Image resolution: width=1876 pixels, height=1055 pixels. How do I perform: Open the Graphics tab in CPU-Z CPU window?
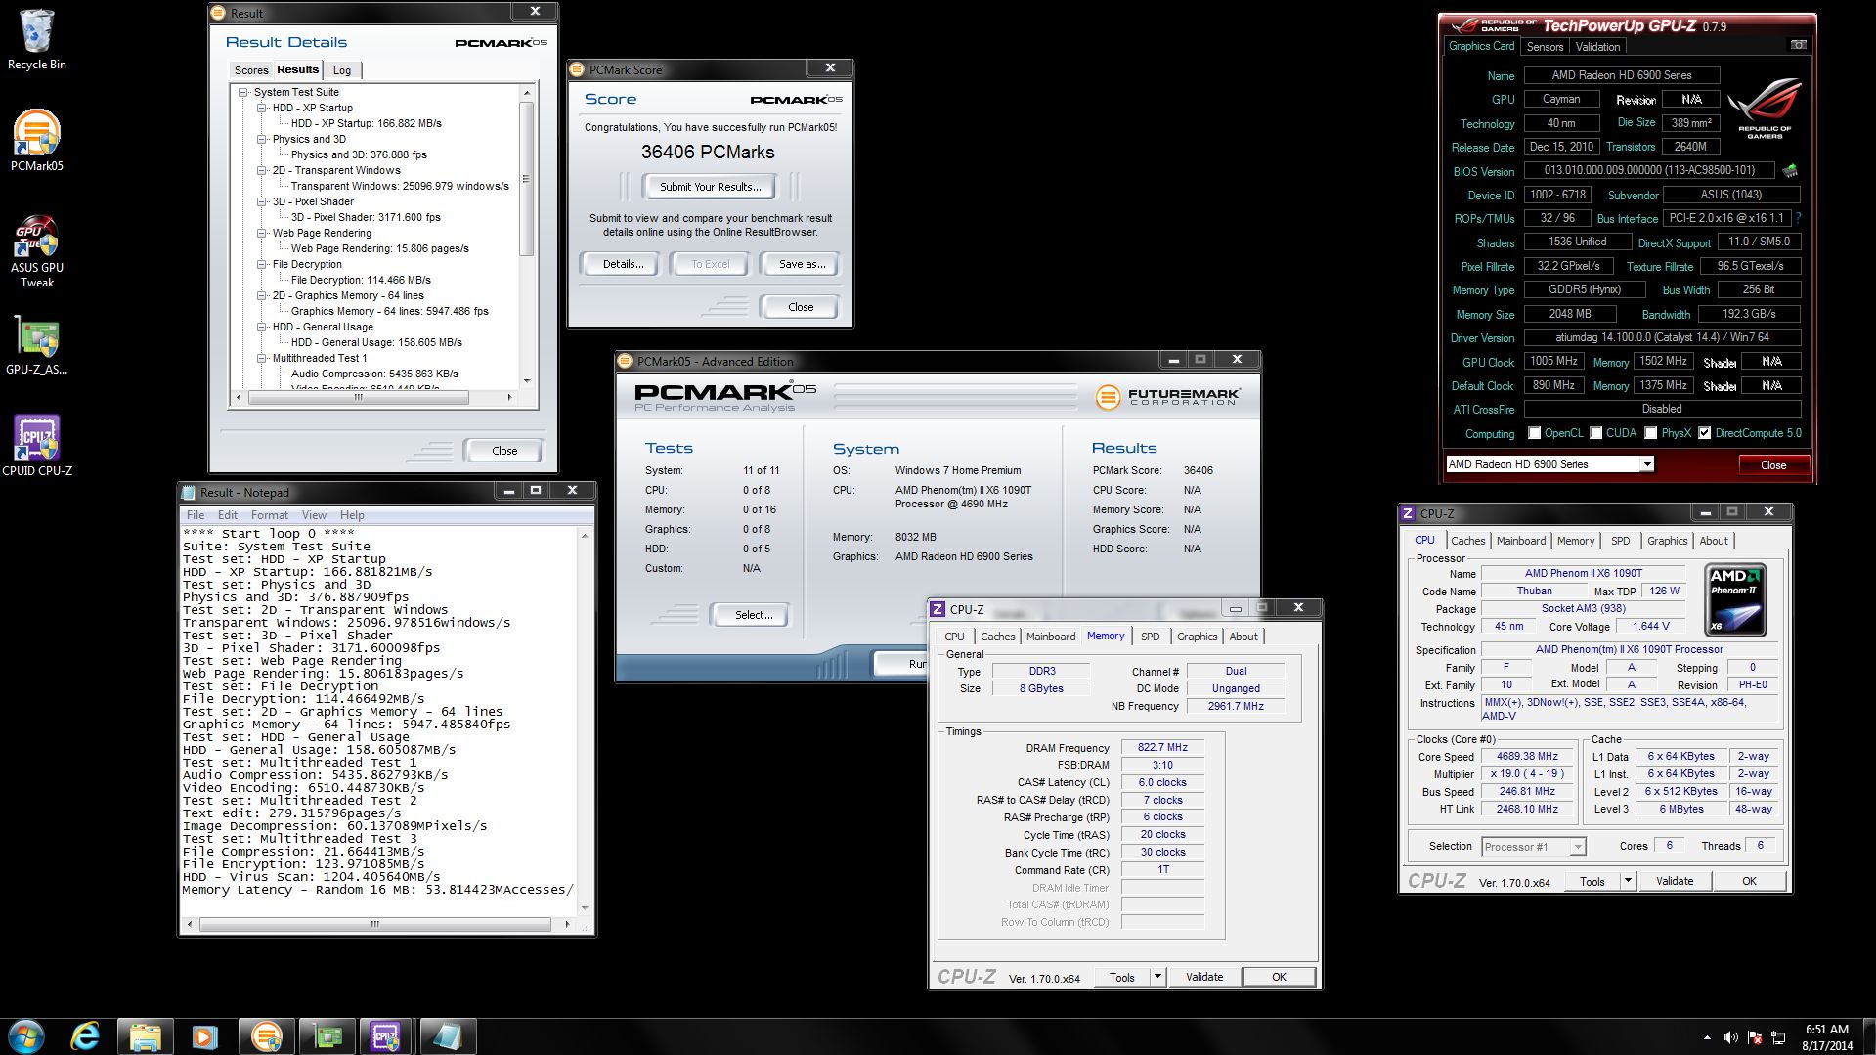[x=1667, y=541]
